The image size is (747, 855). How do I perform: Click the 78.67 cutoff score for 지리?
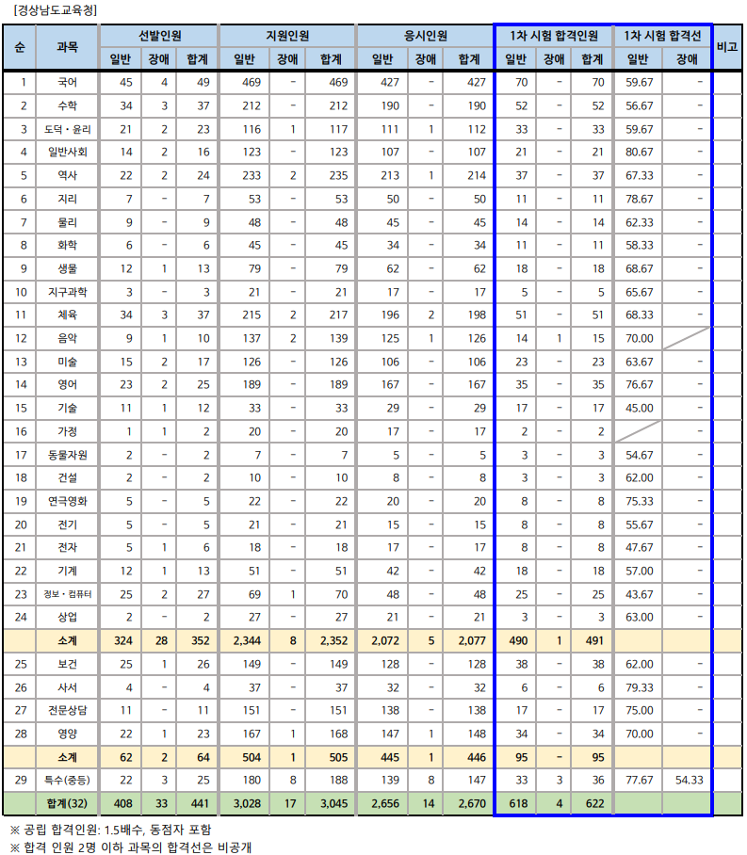tap(639, 199)
